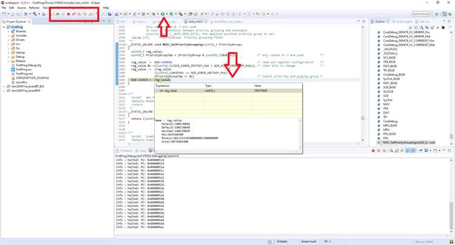
Task: Collapse the FirstProg project tree
Action: click(x=4, y=27)
